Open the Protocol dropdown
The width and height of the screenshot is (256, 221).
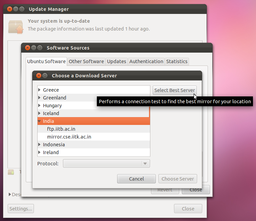[106, 164]
